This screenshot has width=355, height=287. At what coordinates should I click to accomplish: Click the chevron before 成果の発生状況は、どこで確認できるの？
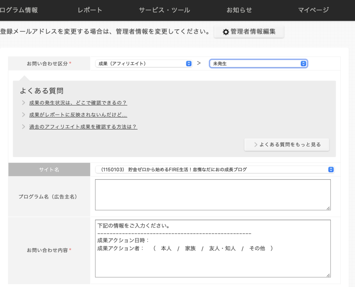23,103
